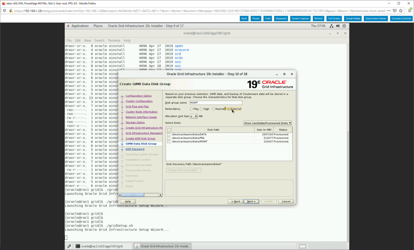
Task: Save page to Pocket icon
Action: (x=395, y=10)
